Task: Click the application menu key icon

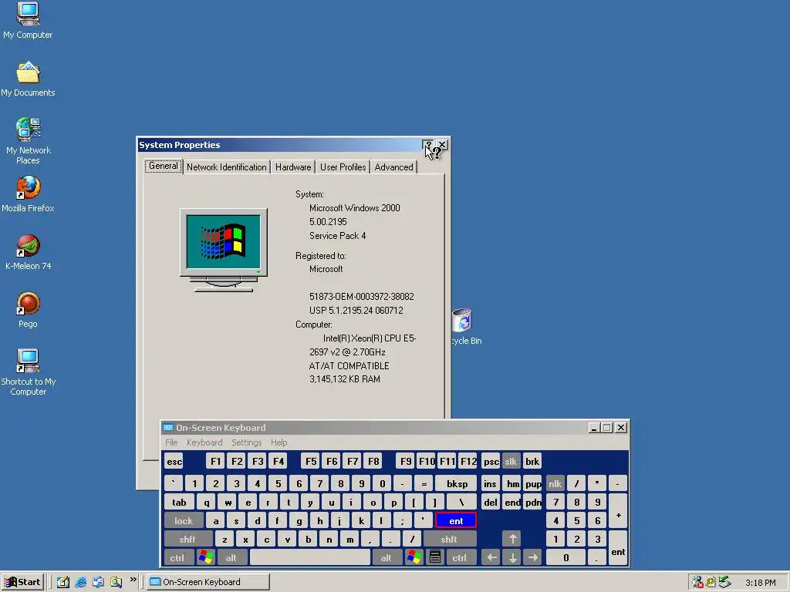Action: click(x=435, y=558)
